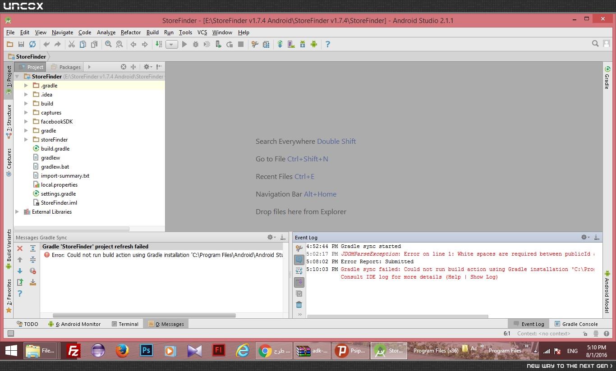This screenshot has width=616, height=371.
Task: Expand the captures folder
Action: tap(26, 113)
